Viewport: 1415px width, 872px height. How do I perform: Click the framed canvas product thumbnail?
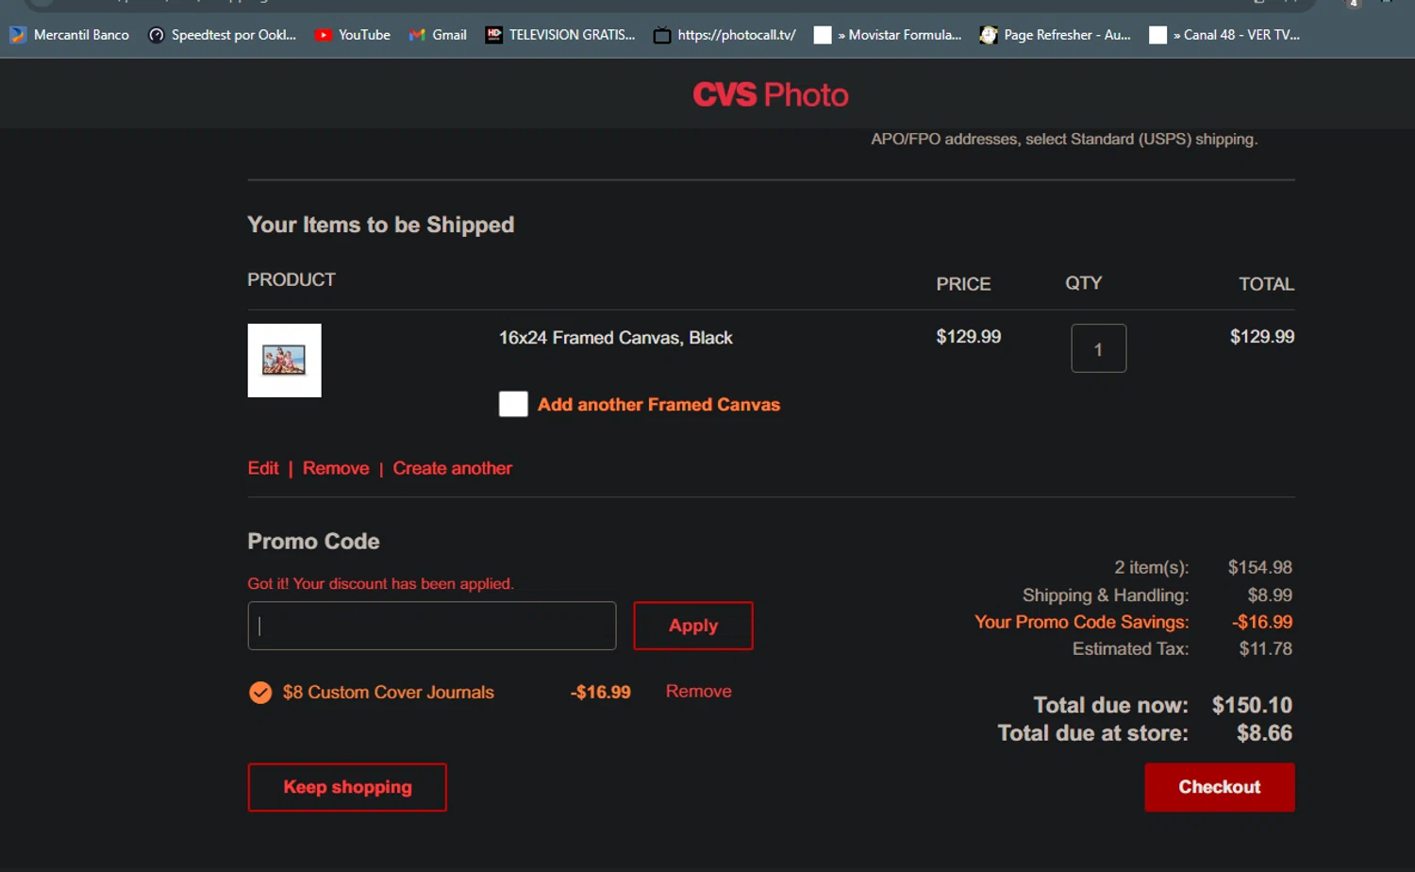click(x=284, y=361)
